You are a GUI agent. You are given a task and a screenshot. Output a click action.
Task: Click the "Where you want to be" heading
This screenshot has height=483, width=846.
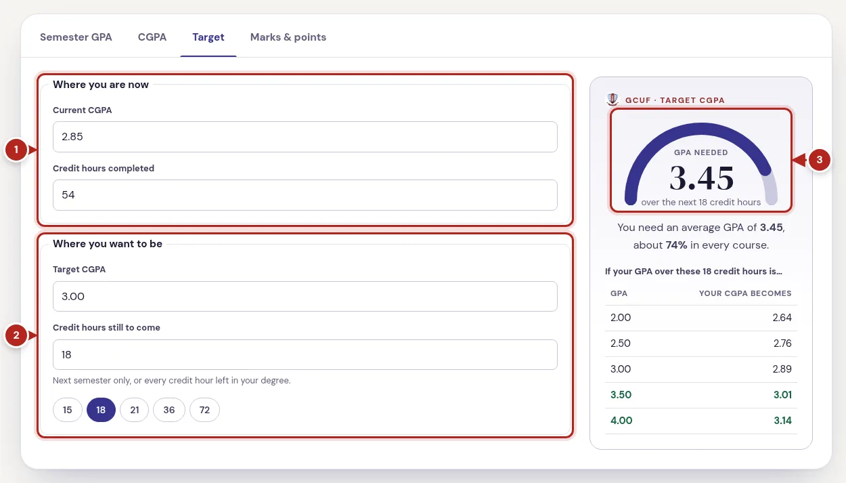click(108, 244)
